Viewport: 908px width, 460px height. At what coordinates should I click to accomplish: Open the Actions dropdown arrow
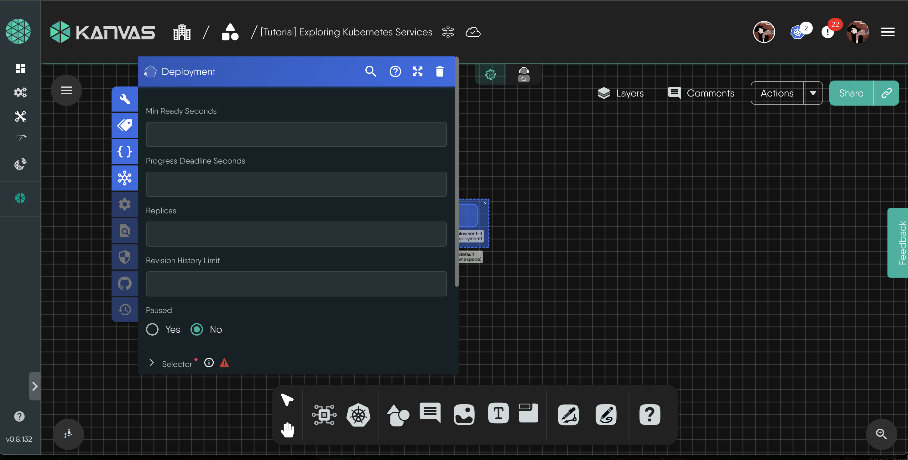coord(812,93)
